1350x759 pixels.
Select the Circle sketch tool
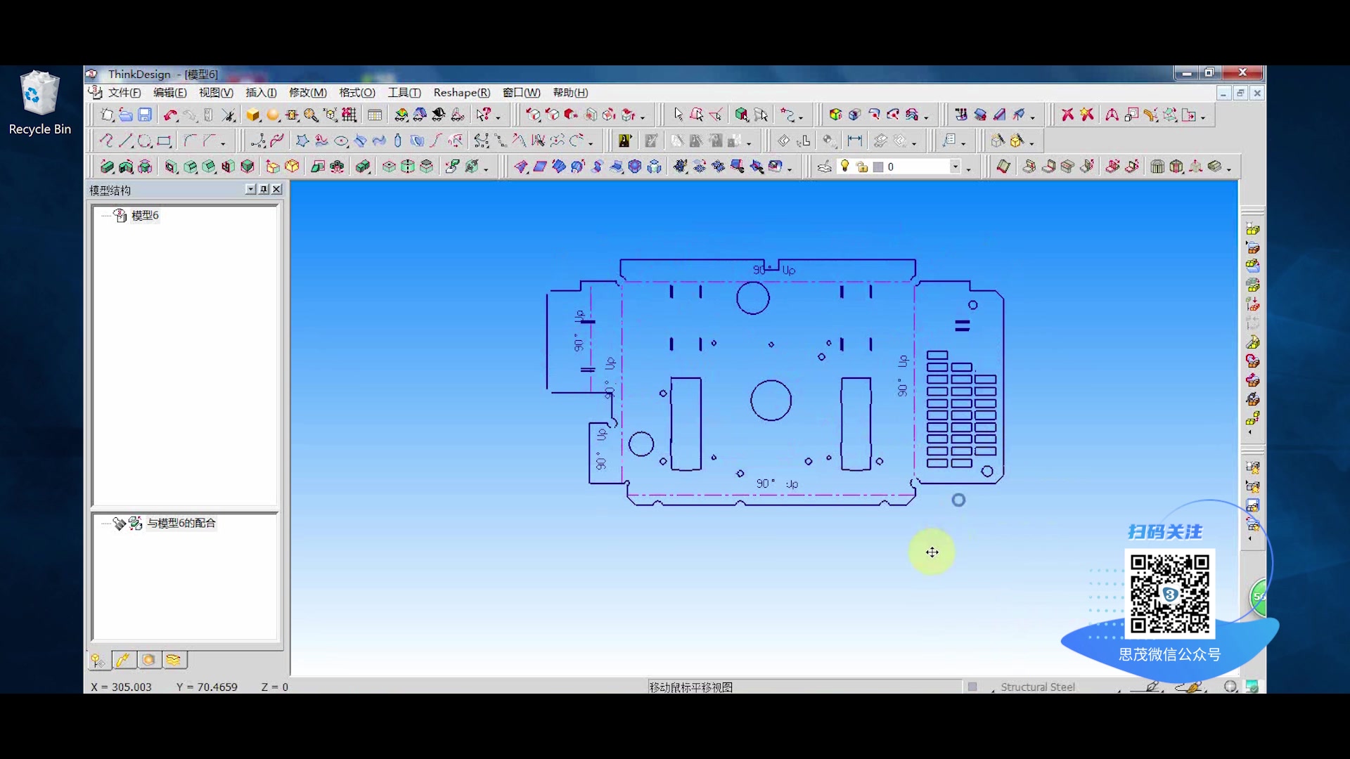[144, 141]
